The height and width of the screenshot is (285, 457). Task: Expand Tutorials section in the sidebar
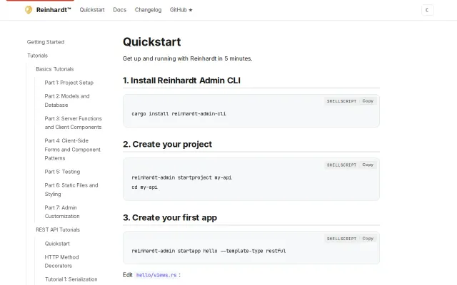pyautogui.click(x=37, y=56)
